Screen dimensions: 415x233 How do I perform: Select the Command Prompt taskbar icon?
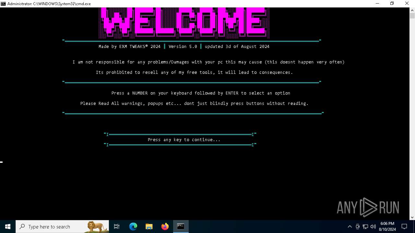[x=181, y=227]
